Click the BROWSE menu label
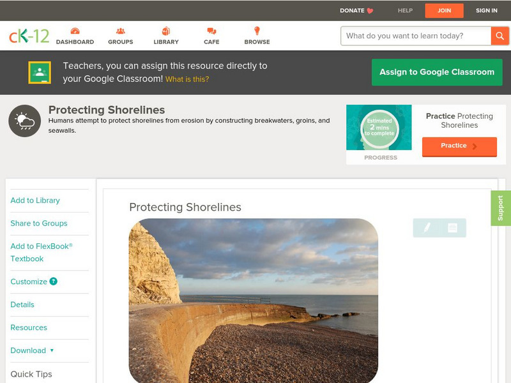Screen dimensions: 511x383 (x=257, y=42)
